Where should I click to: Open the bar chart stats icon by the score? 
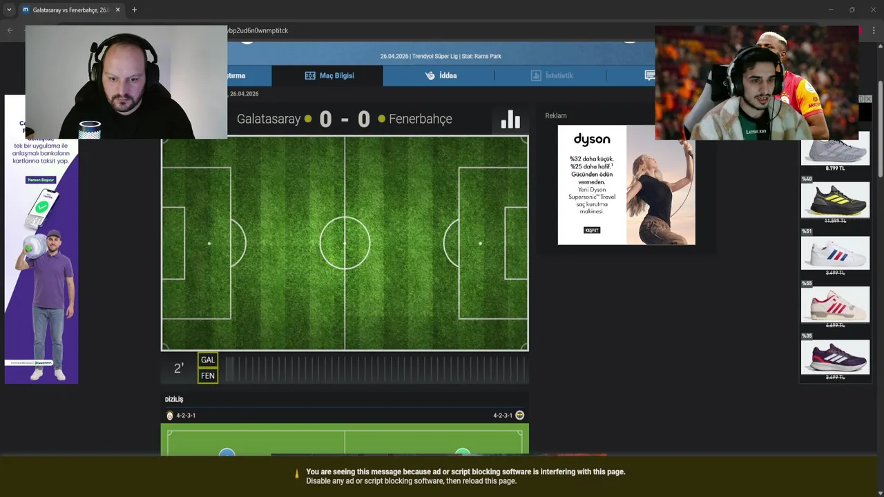pos(510,119)
